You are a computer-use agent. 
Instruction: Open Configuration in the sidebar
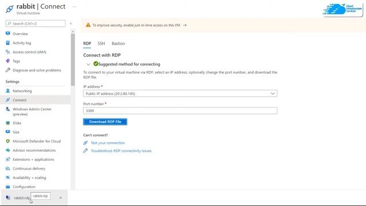pos(24,187)
